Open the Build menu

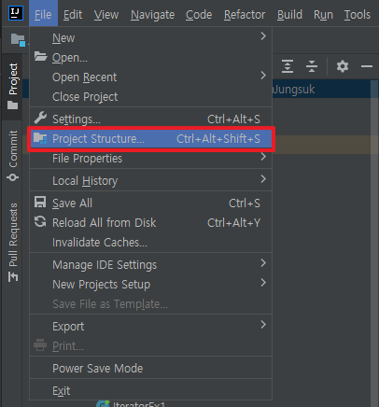(289, 15)
